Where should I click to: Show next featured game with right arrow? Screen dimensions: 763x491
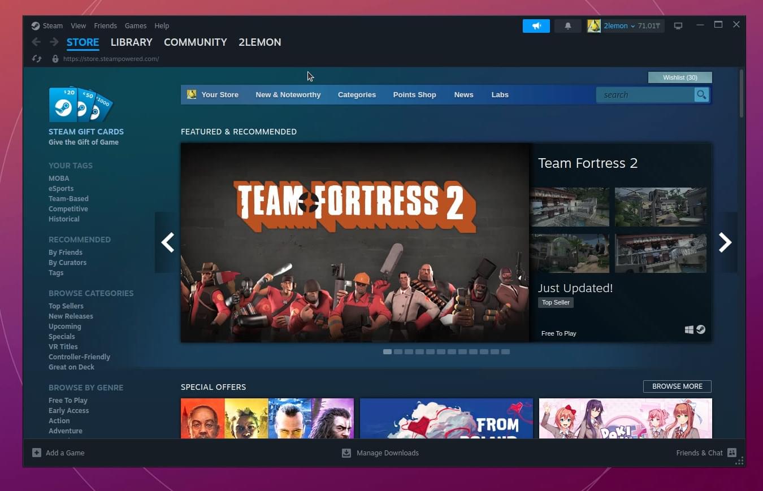(725, 242)
